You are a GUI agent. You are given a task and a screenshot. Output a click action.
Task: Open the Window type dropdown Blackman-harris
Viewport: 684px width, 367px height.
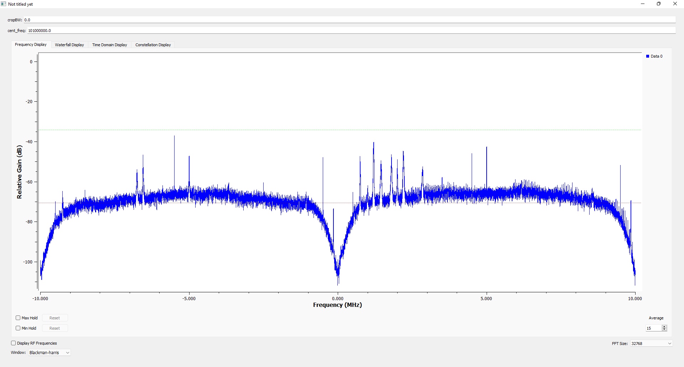pos(49,353)
